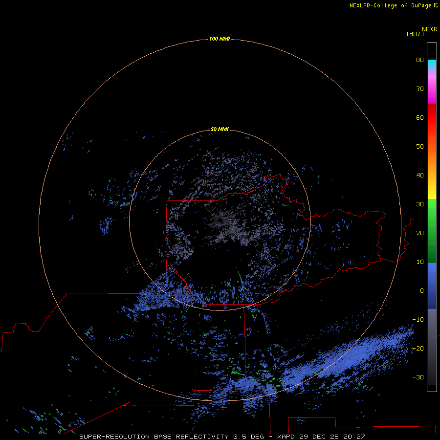The height and width of the screenshot is (440, 440).
Task: Click the blue segment of the color bar
Action: [432, 286]
